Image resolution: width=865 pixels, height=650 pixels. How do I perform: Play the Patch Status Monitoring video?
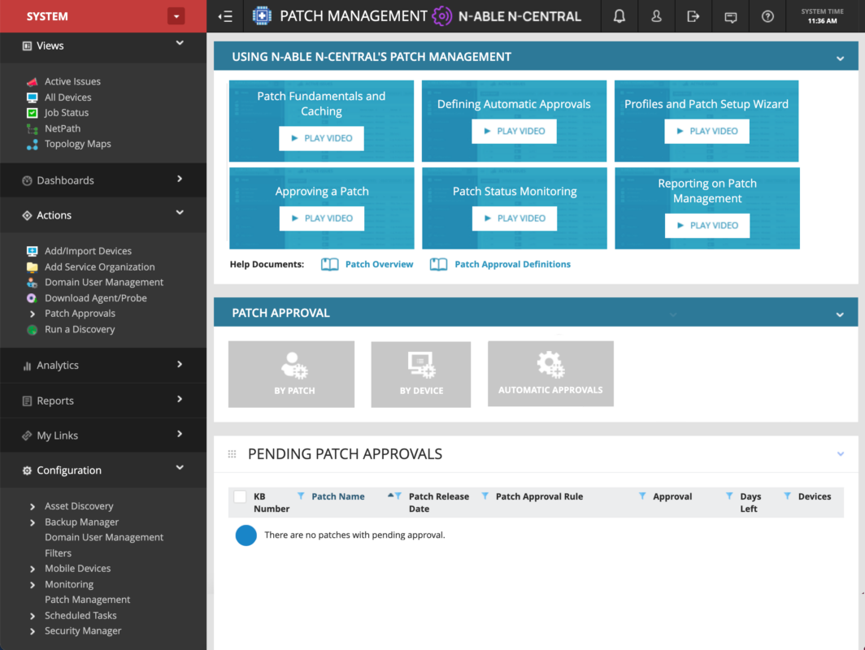(x=514, y=218)
